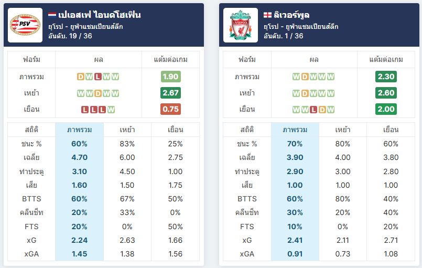Click orange D badge in Liverpool เหย้า row

tap(305, 93)
